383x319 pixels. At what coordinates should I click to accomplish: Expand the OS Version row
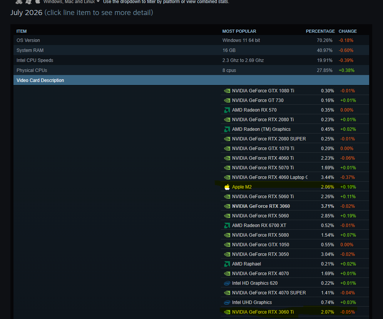click(191, 40)
